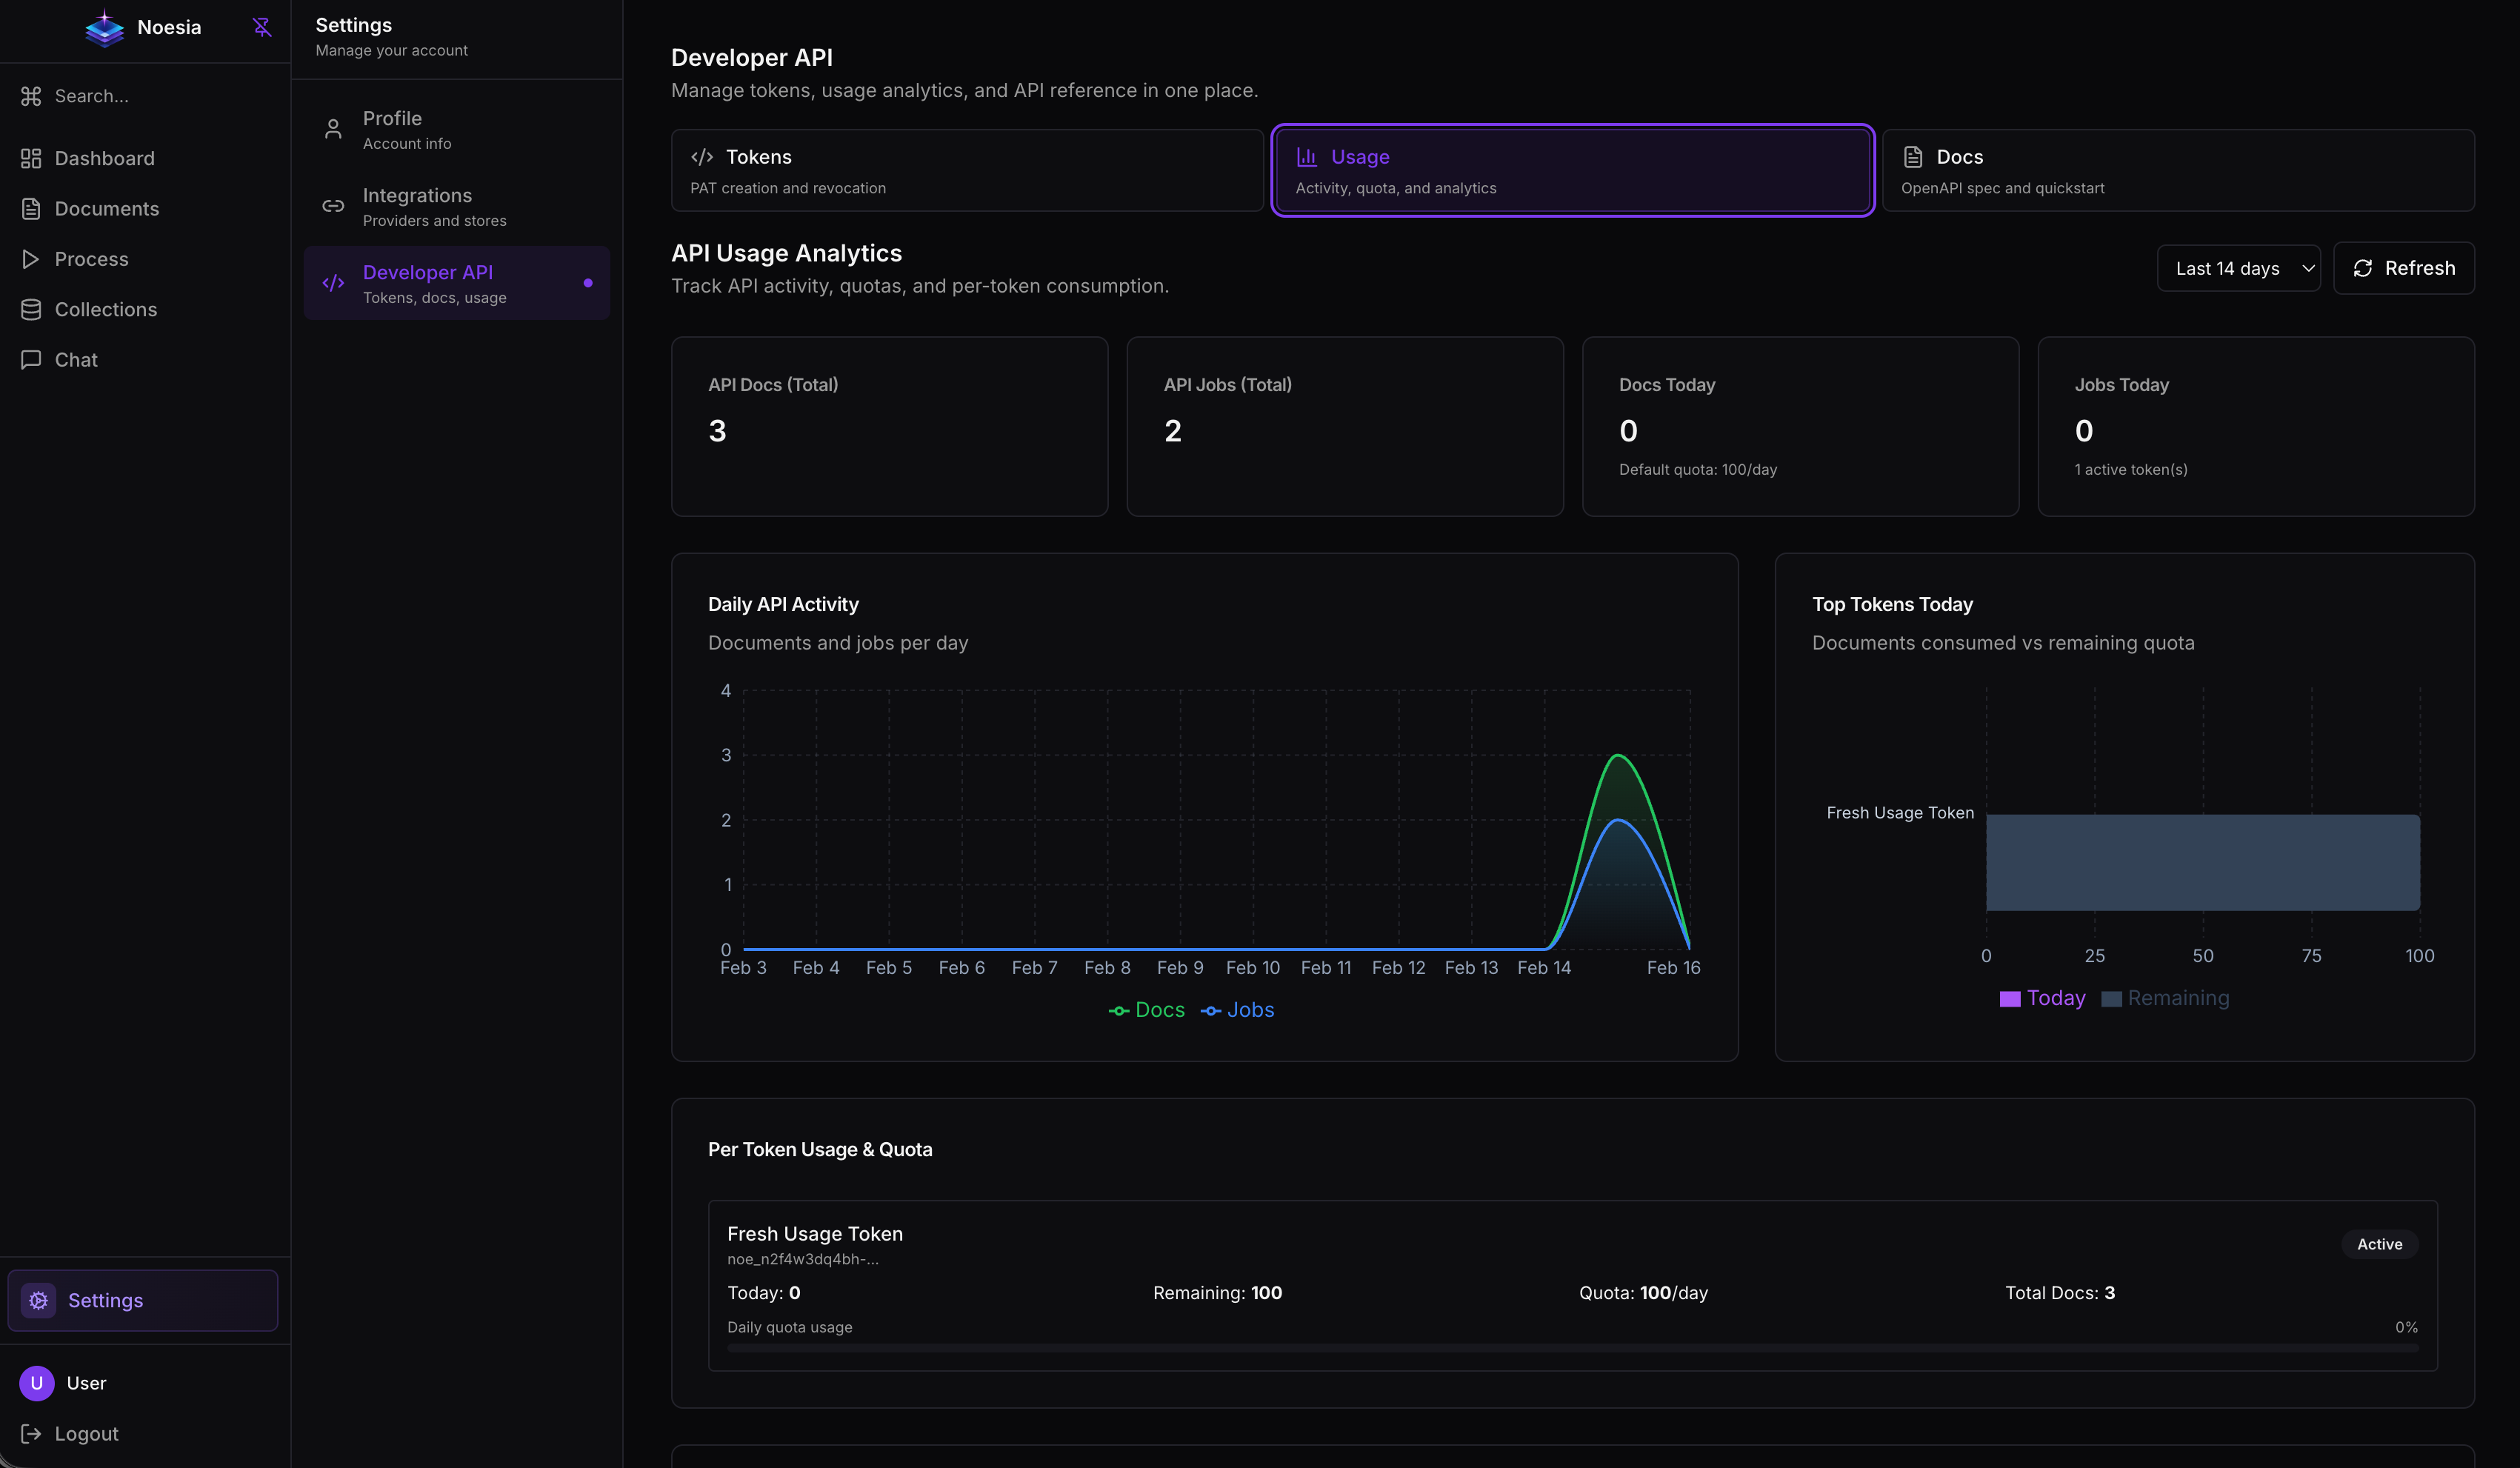
Task: Open the User avatar
Action: click(37, 1383)
